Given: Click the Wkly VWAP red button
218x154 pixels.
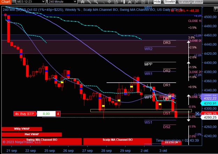Looking at the screenshot, I should [x=22, y=129].
